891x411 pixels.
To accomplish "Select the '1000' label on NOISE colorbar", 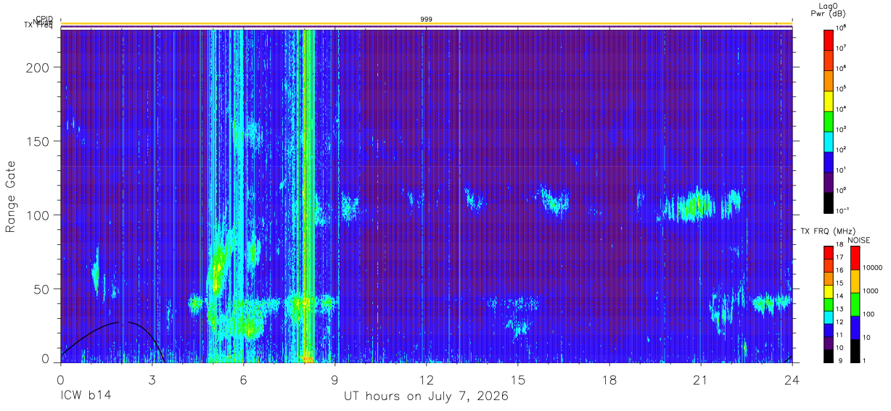I will (872, 291).
